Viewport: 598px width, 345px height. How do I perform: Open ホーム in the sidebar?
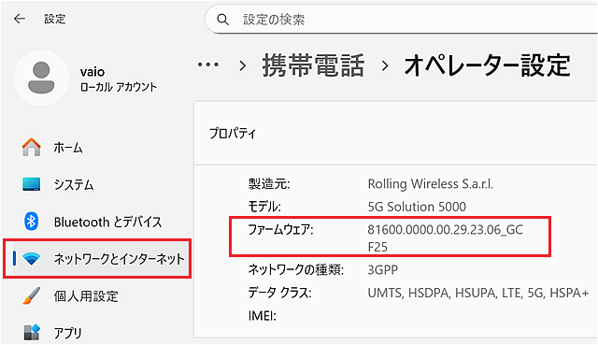coord(68,148)
